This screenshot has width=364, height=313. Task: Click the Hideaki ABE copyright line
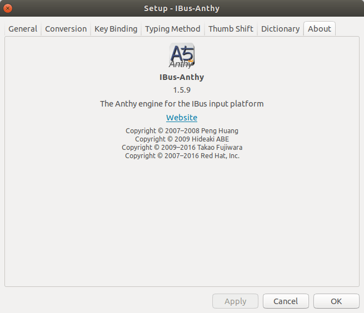[x=182, y=139]
